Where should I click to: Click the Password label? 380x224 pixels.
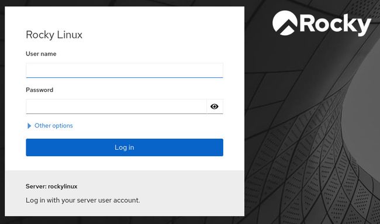[x=40, y=90]
